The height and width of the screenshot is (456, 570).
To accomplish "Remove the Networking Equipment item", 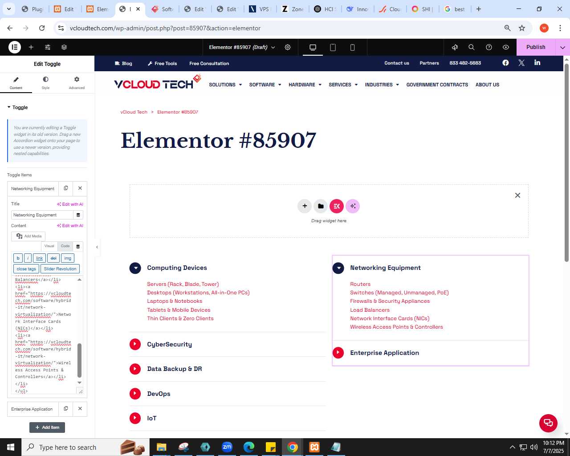I will 80,188.
